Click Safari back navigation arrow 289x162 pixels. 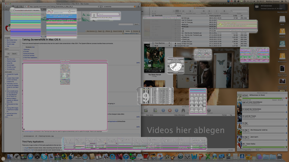6,6
